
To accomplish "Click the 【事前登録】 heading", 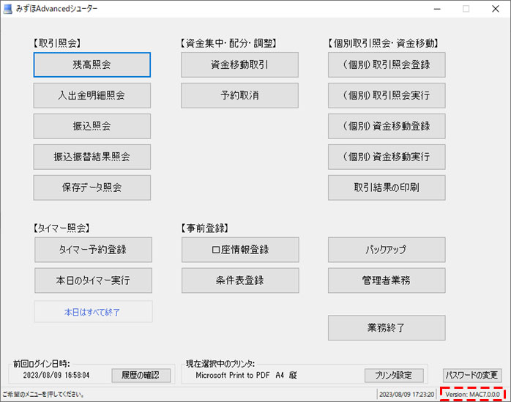I will [205, 228].
